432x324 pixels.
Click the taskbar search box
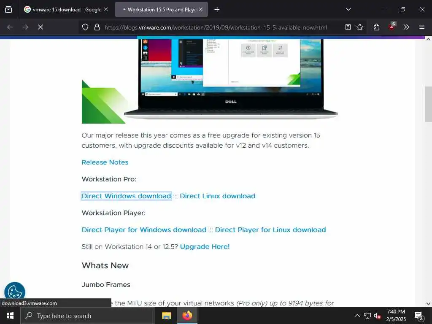[88, 316]
